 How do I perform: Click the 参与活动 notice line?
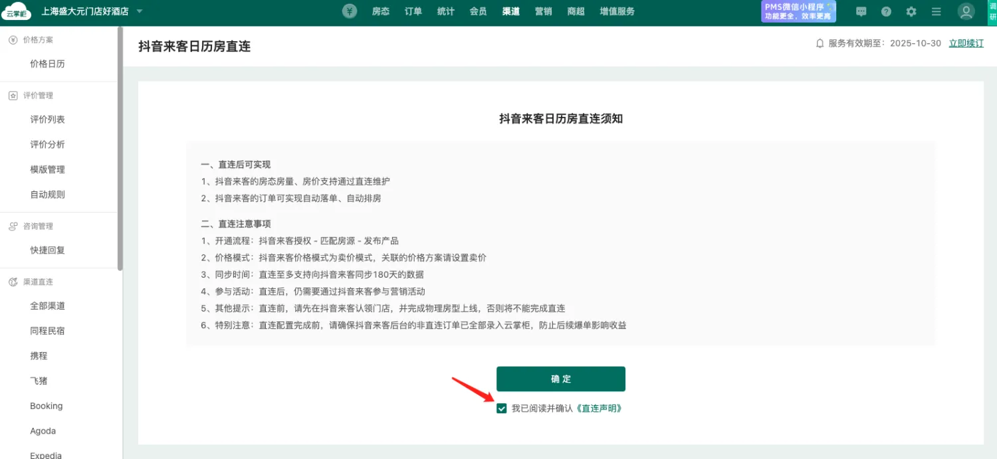[x=313, y=292]
